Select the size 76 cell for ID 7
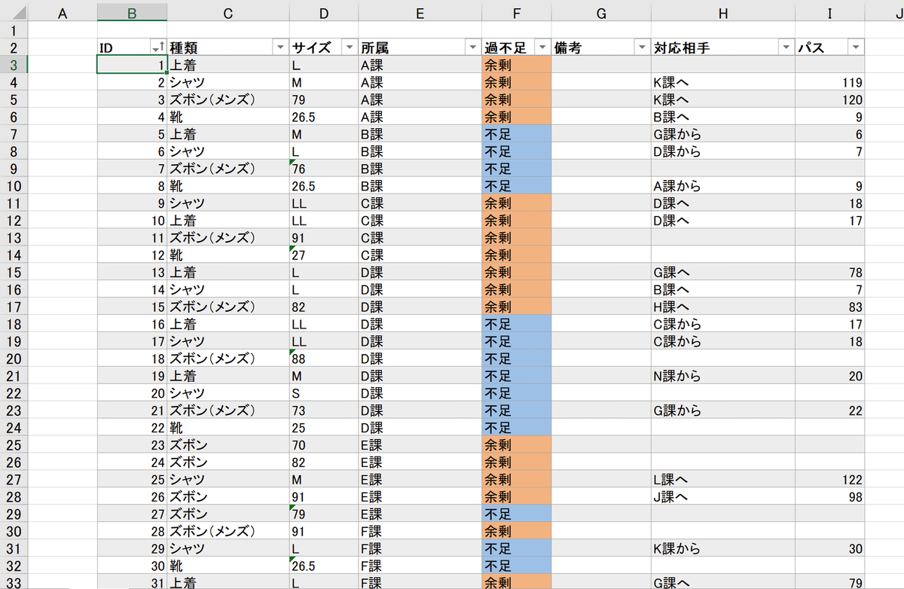 pyautogui.click(x=324, y=169)
